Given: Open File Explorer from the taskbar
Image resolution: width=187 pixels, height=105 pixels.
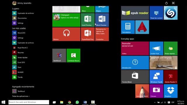Looking at the screenshot, I should pos(62,102).
